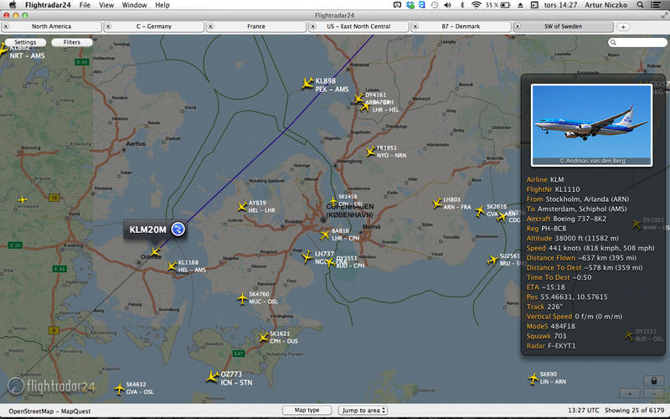The image size is (670, 419).
Task: Click the SU2561 BRU aircraft icon
Action: coord(492,260)
